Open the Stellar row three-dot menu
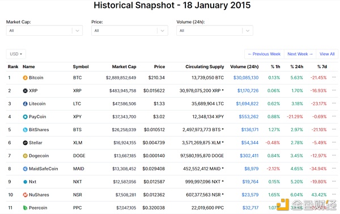 (x=334, y=142)
